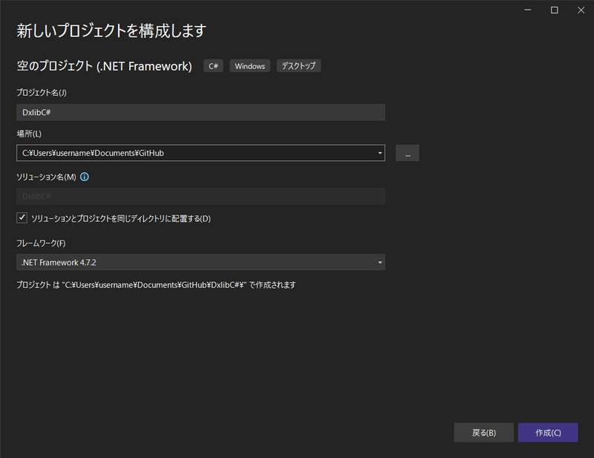Viewport: 594px width, 458px height.
Task: Toggle place solution and project in same directory
Action: point(22,217)
